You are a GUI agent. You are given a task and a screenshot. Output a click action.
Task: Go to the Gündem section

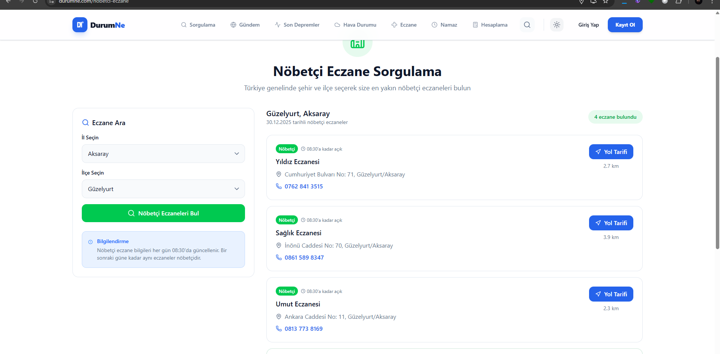(245, 25)
